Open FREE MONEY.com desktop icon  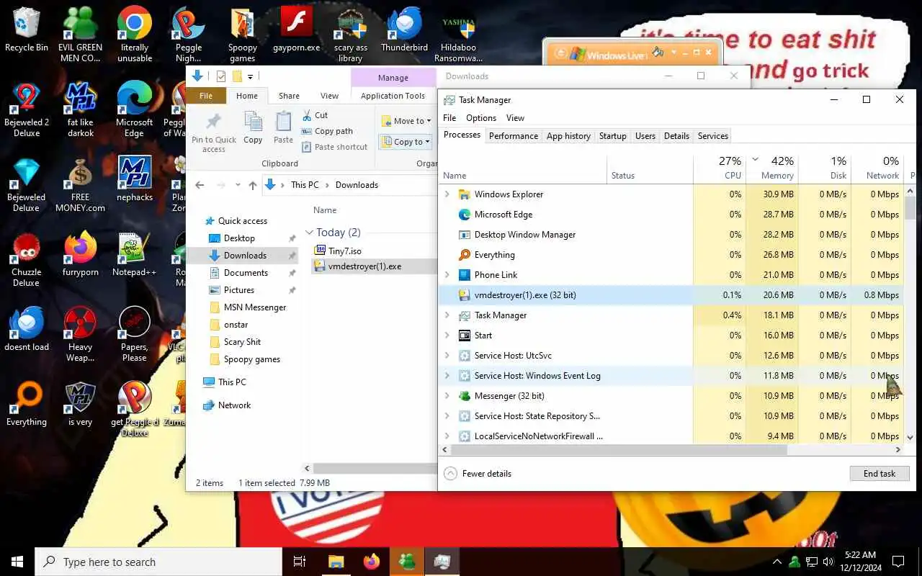(81, 184)
